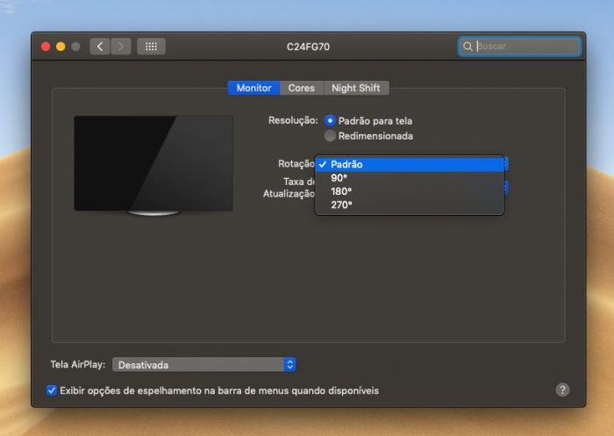Open the Night Shift tab
The height and width of the screenshot is (436, 614).
click(x=356, y=88)
